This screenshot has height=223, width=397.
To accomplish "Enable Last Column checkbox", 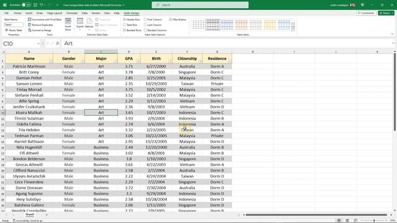I will point(145,25).
